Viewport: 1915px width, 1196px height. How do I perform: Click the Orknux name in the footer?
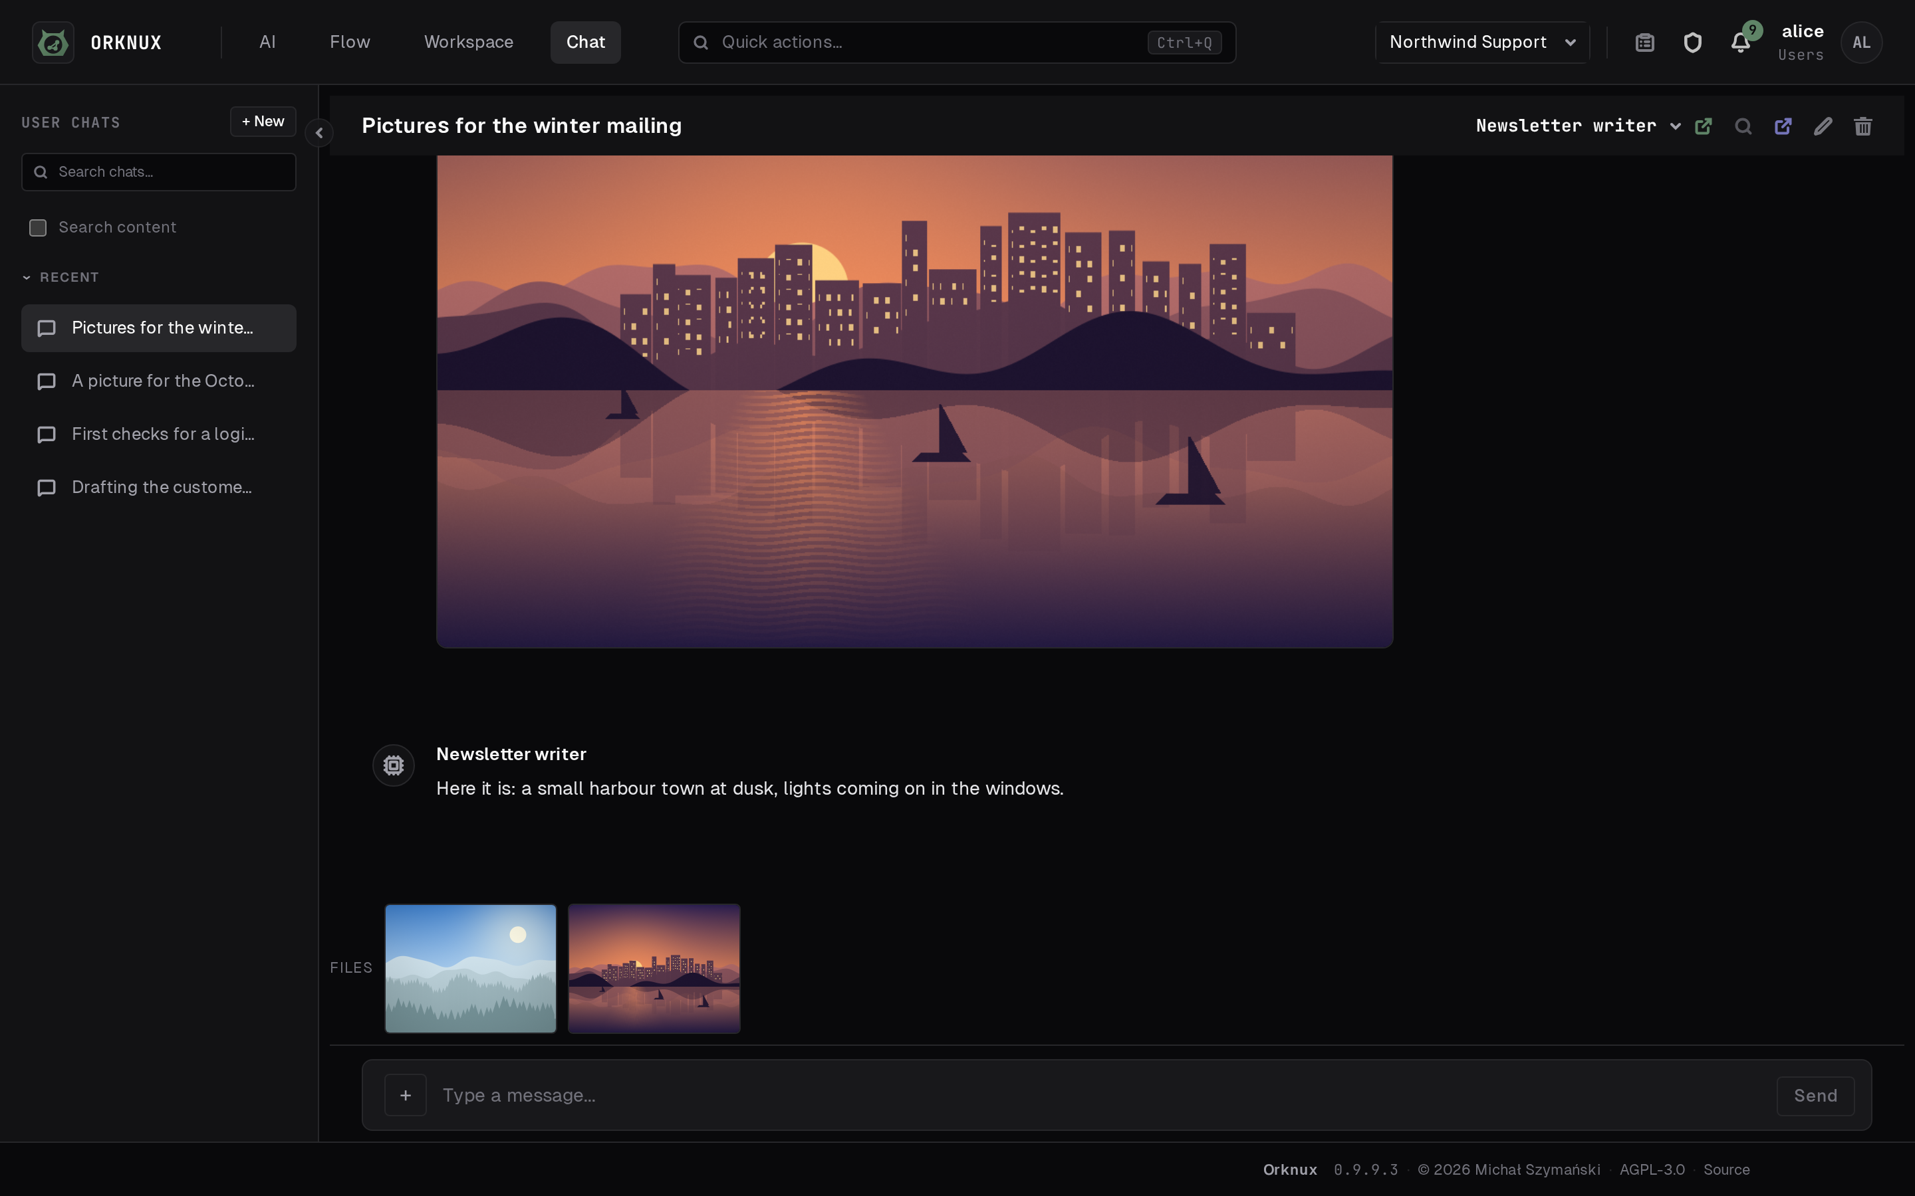(1289, 1169)
